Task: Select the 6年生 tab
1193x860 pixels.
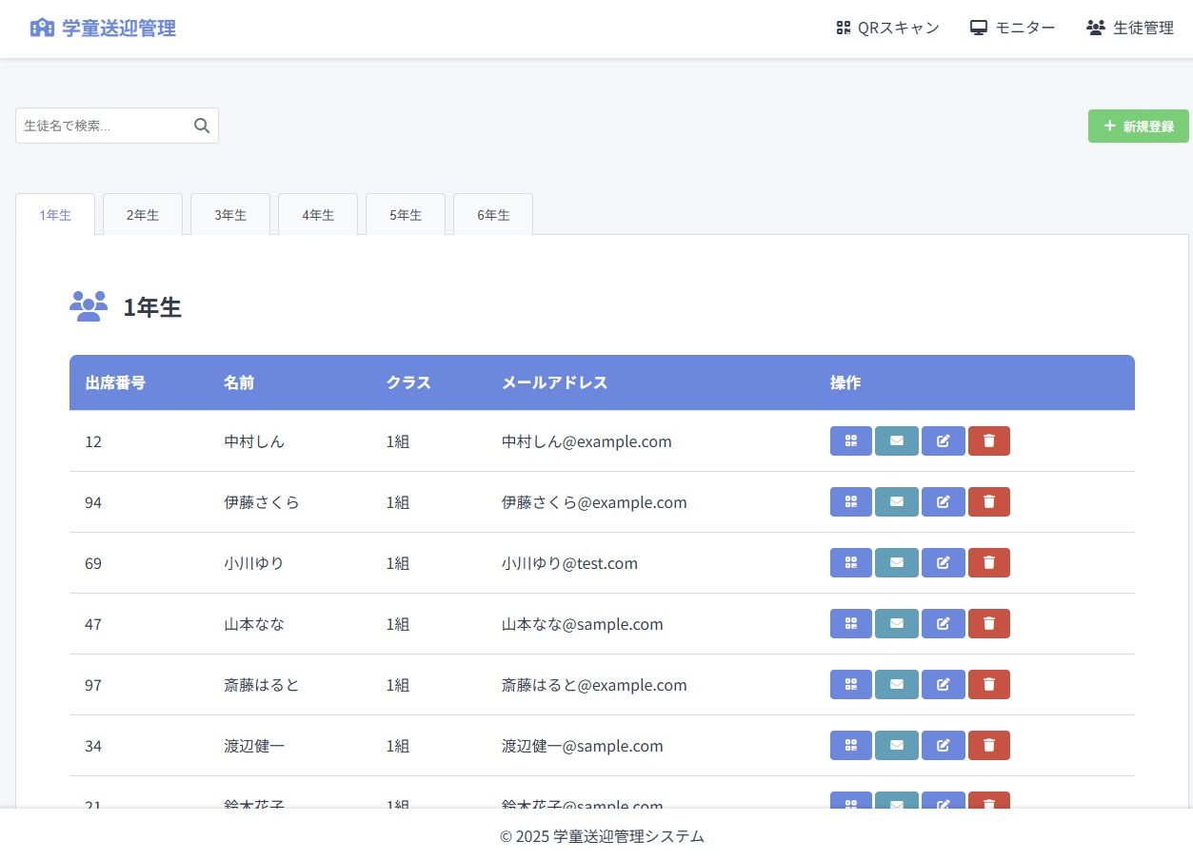Action: pos(492,214)
